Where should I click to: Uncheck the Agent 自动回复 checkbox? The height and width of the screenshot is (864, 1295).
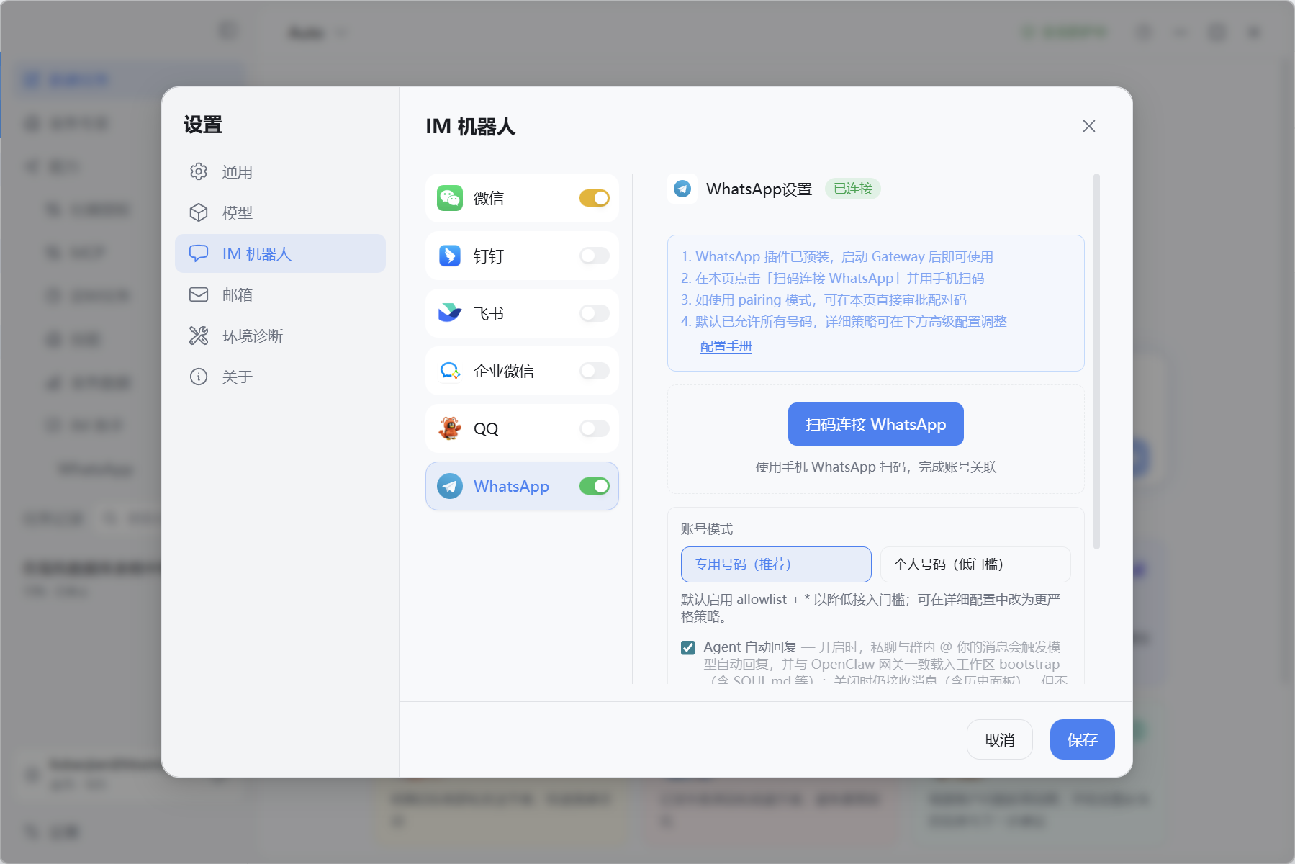pos(688,647)
